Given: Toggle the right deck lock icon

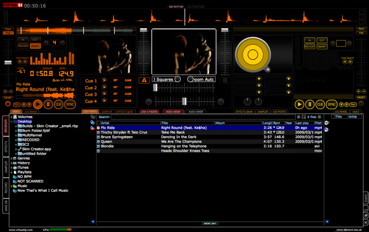Looking at the screenshot, I should click(361, 104).
